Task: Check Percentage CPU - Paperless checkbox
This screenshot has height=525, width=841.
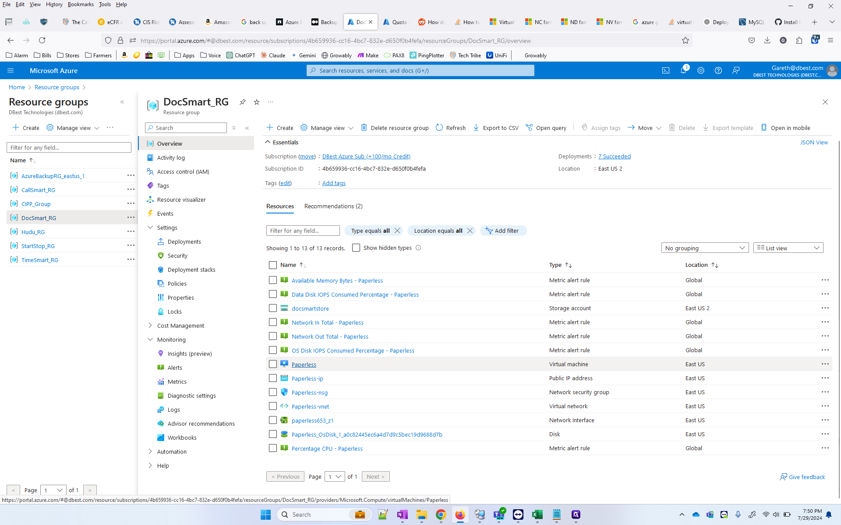Action: [x=273, y=448]
